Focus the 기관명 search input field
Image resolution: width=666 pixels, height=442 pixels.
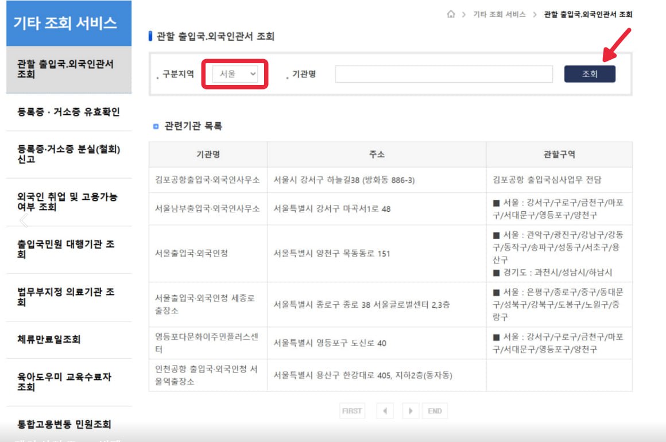click(x=444, y=74)
